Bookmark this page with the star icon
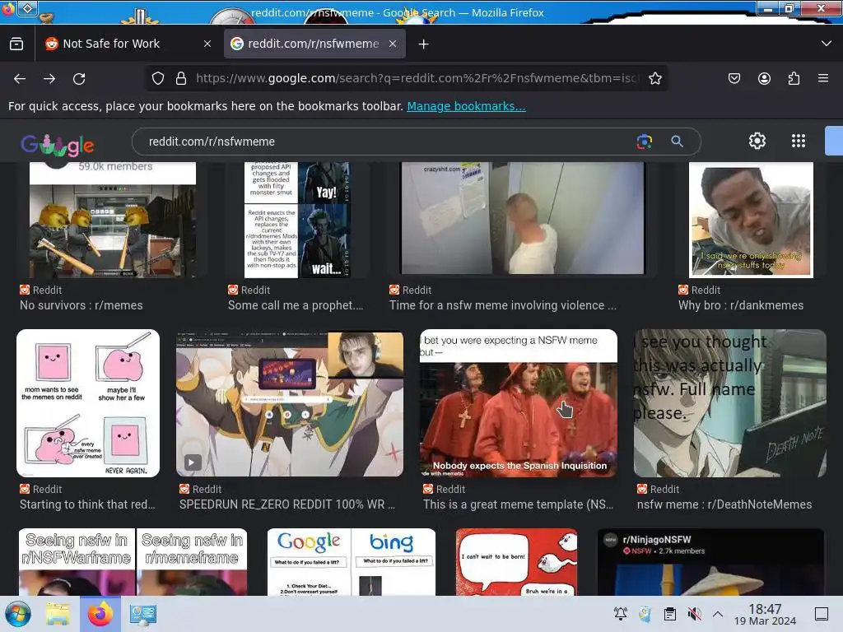 point(654,78)
